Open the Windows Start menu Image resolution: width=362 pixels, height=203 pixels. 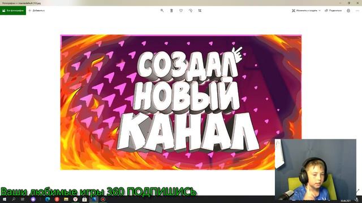(x=5, y=199)
